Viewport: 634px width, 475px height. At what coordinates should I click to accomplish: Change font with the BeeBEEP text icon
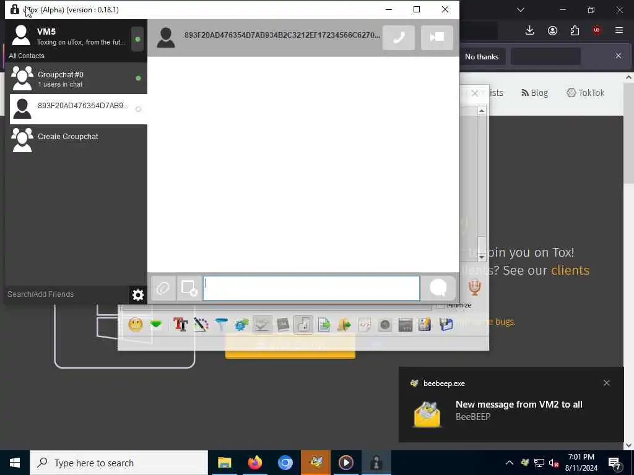click(x=180, y=324)
